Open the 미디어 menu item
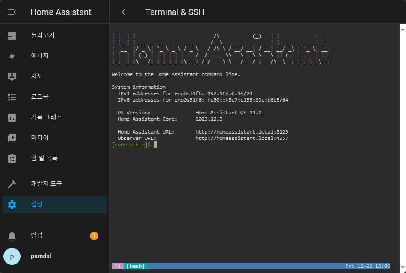Viewport: 406px width, 273px height. pyautogui.click(x=54, y=138)
